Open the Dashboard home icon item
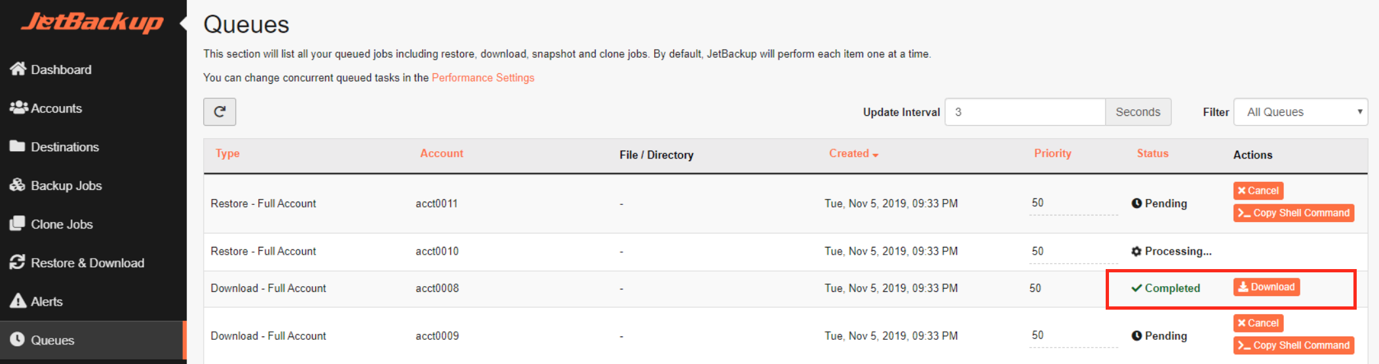This screenshot has width=1379, height=364. click(x=18, y=69)
